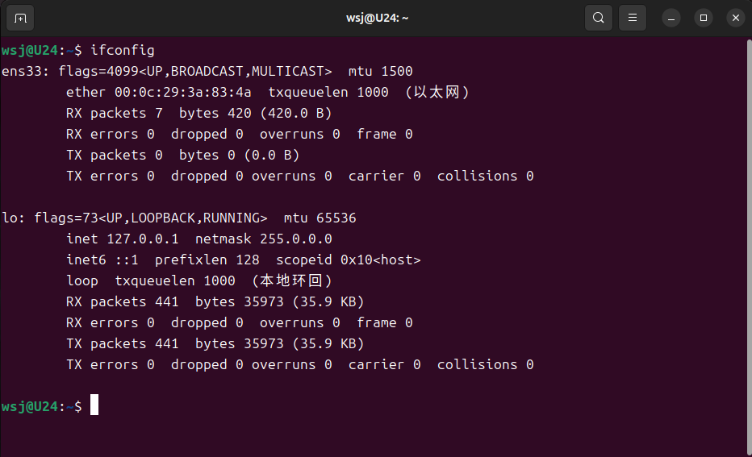The height and width of the screenshot is (457, 752).
Task: Click the mtu 1500 value
Action: (380, 72)
